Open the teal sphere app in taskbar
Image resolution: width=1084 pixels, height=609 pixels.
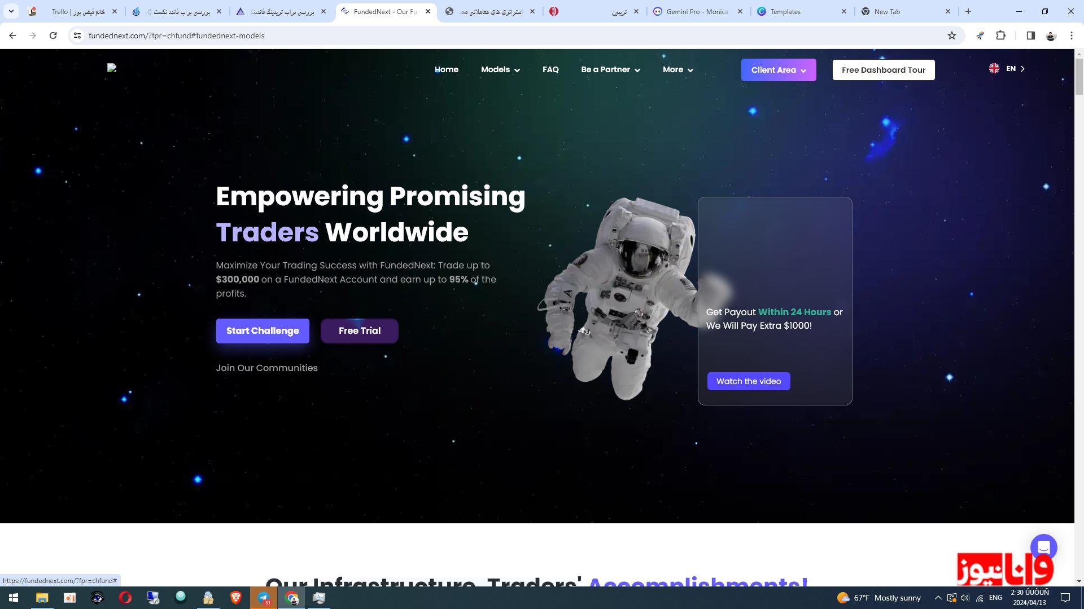point(180,597)
